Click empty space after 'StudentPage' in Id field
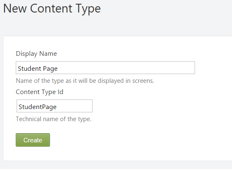This screenshot has height=169, width=232. point(74,106)
